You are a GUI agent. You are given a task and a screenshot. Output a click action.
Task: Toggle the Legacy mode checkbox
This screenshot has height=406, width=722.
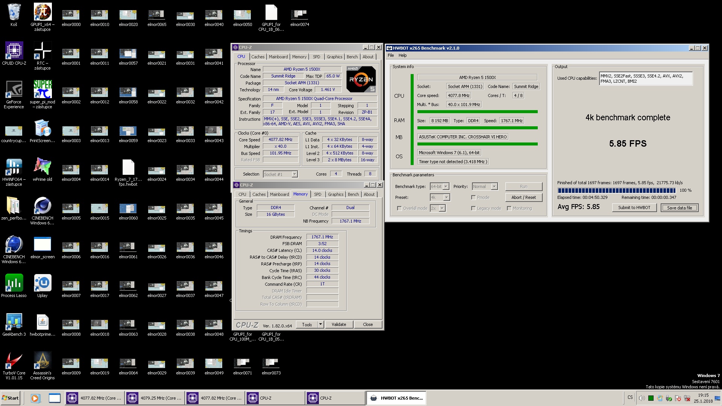pos(473,208)
